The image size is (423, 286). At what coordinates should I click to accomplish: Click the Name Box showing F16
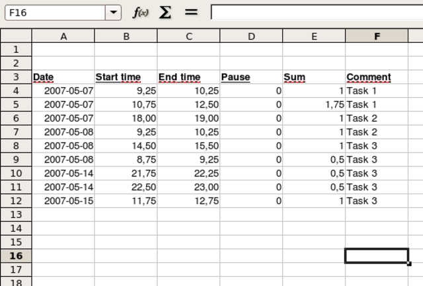click(x=55, y=13)
